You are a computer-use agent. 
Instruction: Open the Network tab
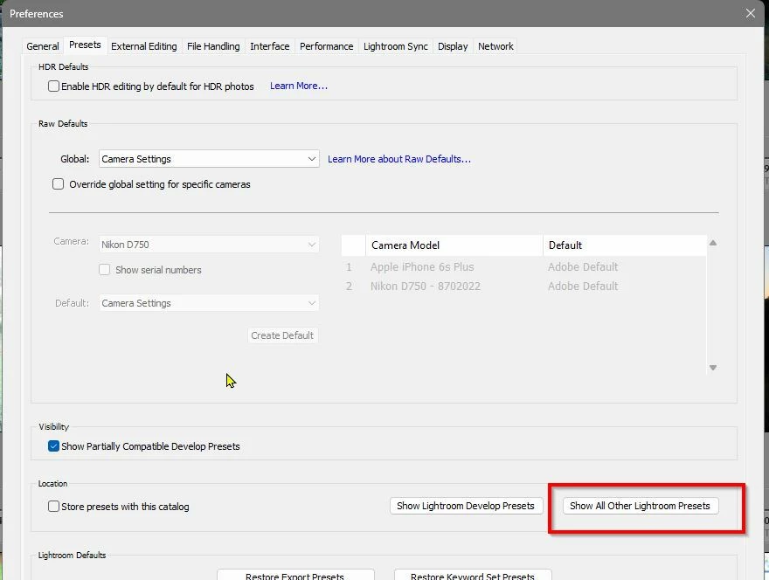coord(495,46)
